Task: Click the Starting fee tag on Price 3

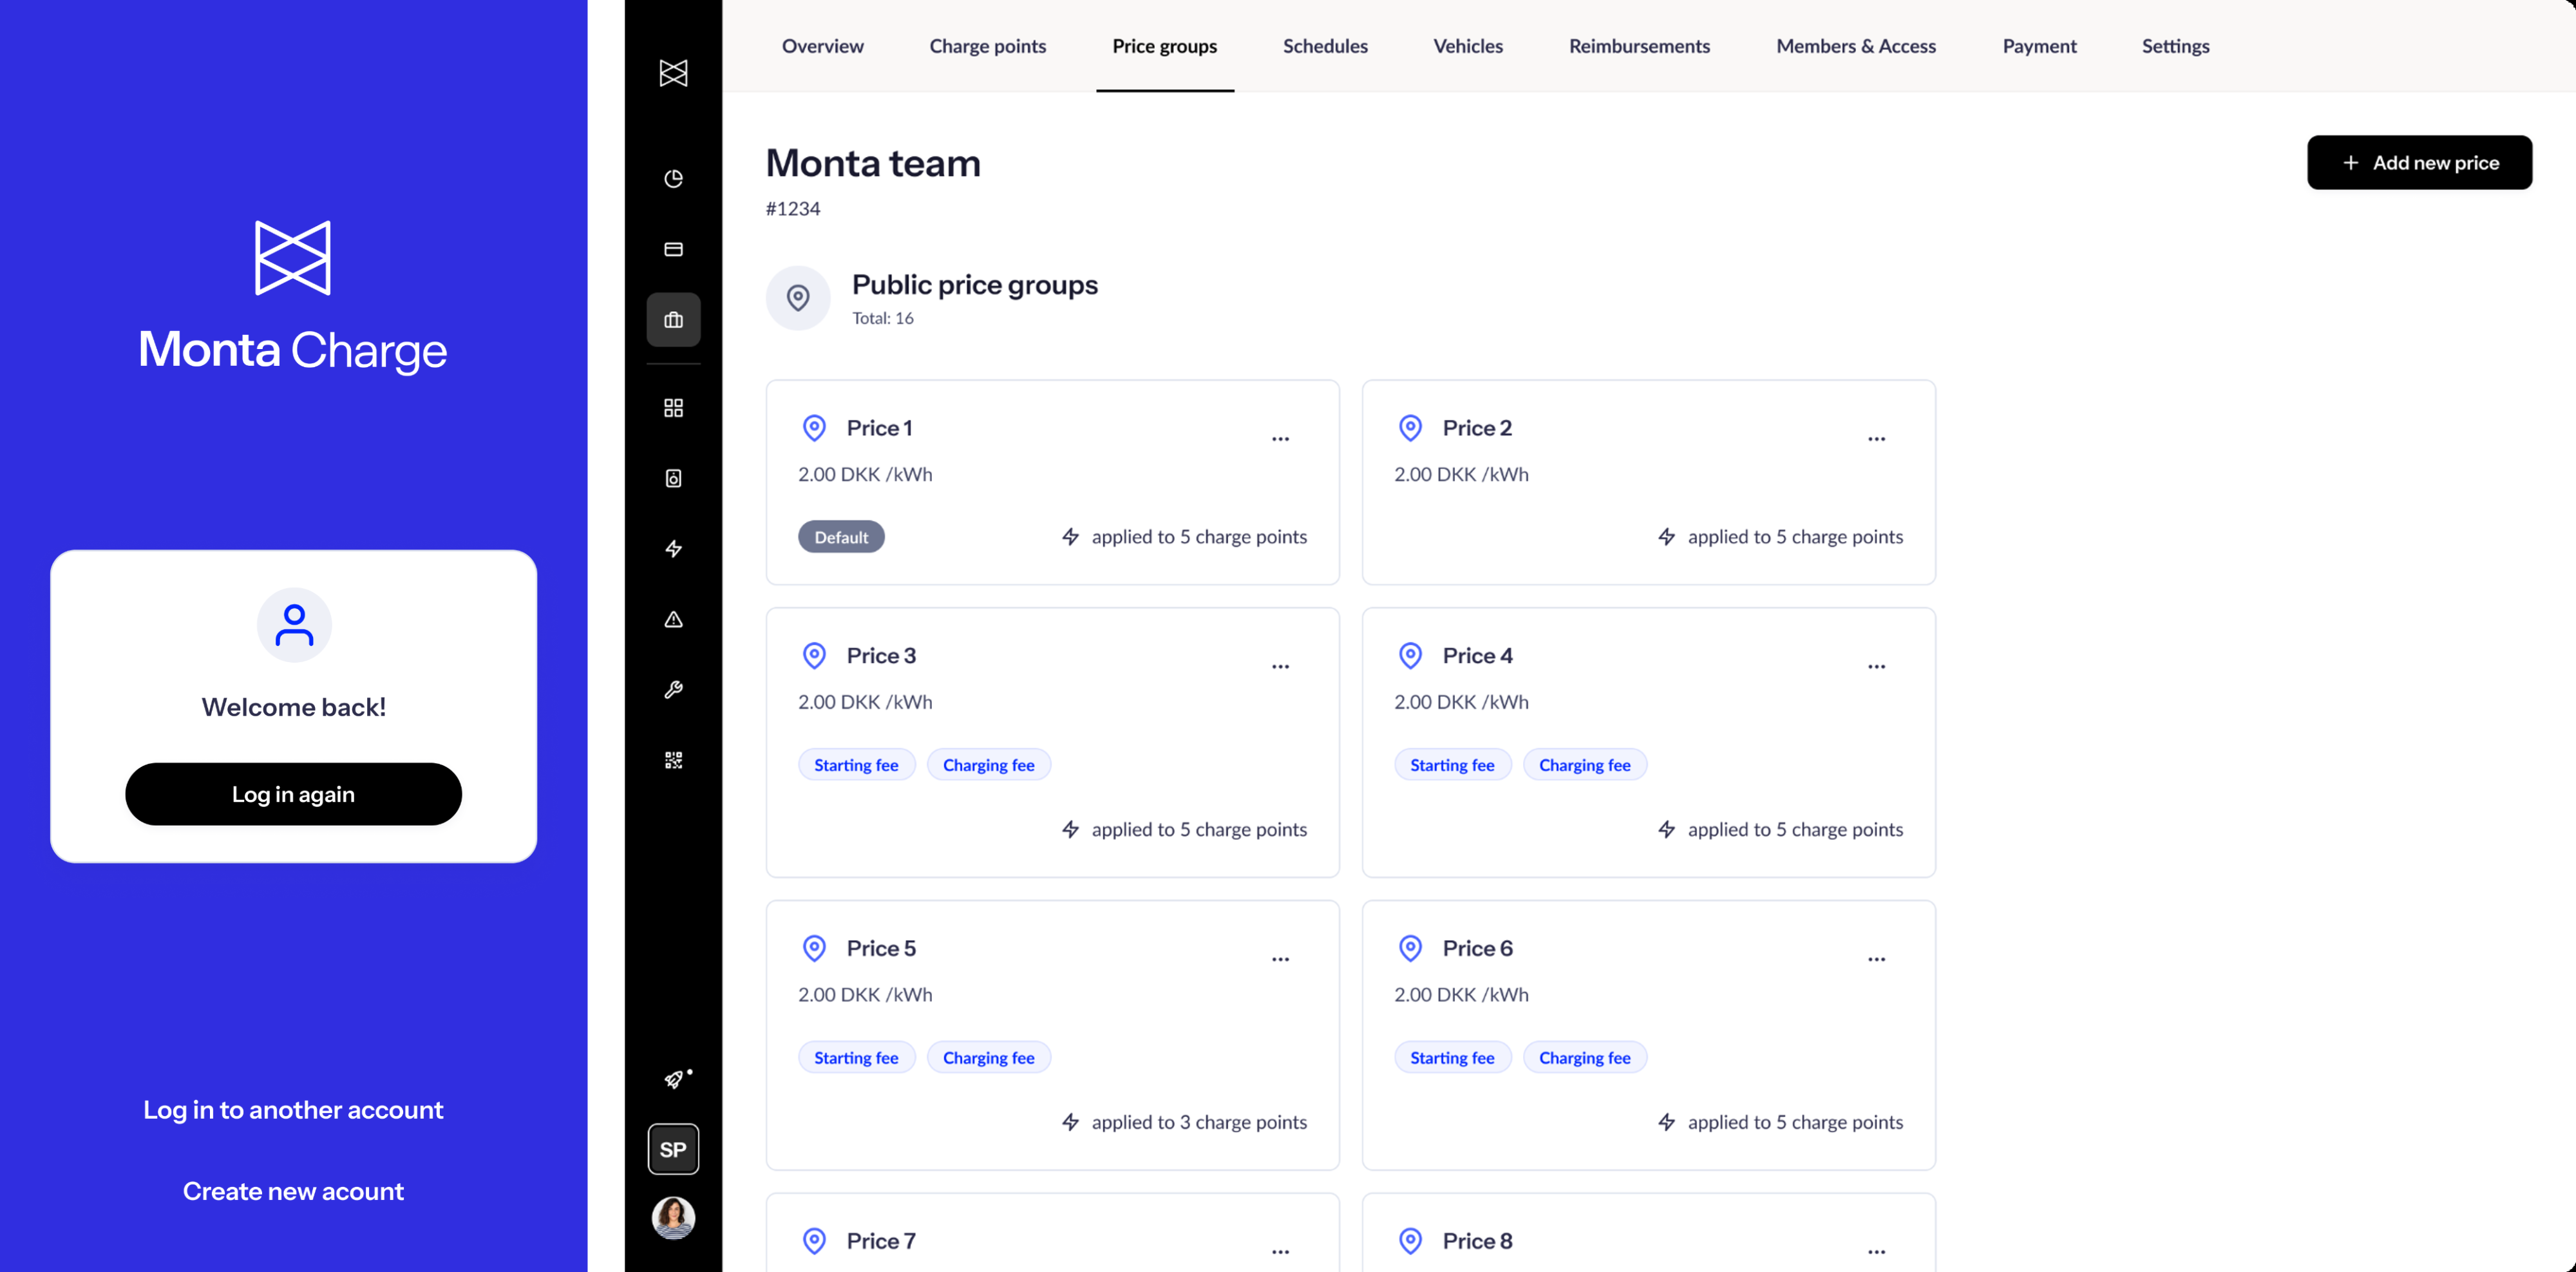Action: point(856,765)
